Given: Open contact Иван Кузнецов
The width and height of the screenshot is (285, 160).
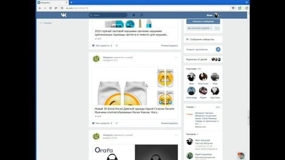Looking at the screenshot, I should (202, 140).
